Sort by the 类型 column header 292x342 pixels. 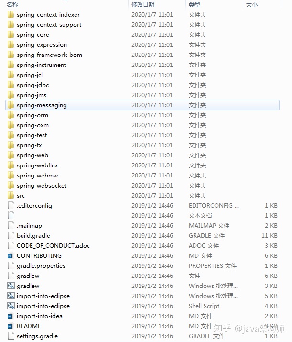pyautogui.click(x=195, y=4)
